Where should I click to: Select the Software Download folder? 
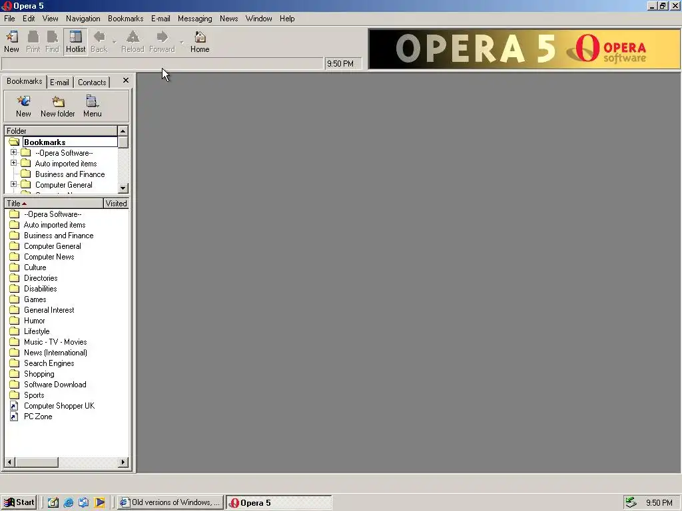pos(55,385)
